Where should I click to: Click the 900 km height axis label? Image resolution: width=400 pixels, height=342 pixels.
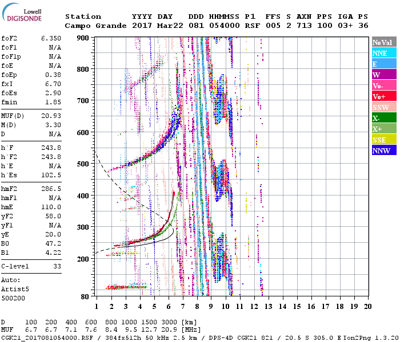pyautogui.click(x=83, y=38)
